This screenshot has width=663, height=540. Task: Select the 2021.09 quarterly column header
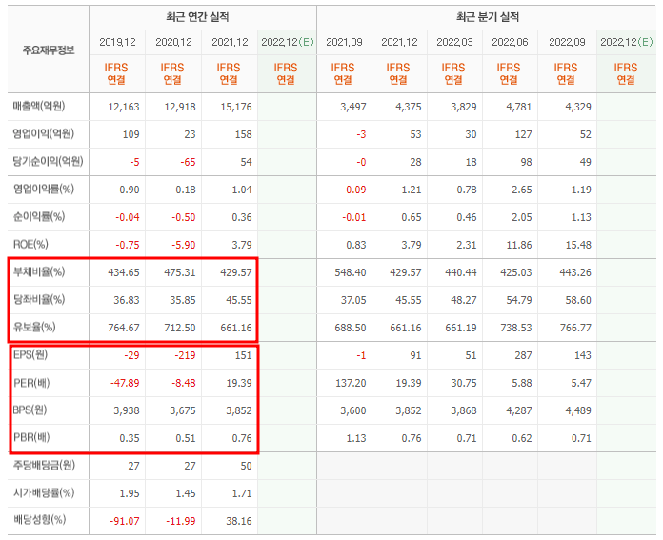(344, 42)
